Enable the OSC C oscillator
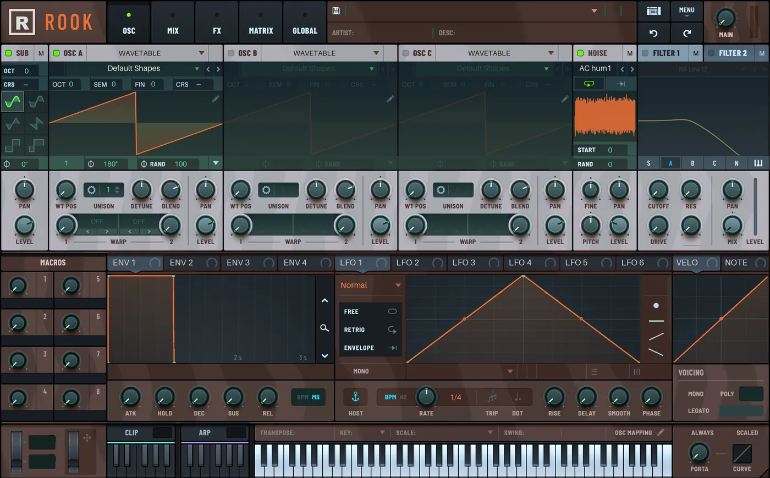770x478 pixels. coord(405,53)
